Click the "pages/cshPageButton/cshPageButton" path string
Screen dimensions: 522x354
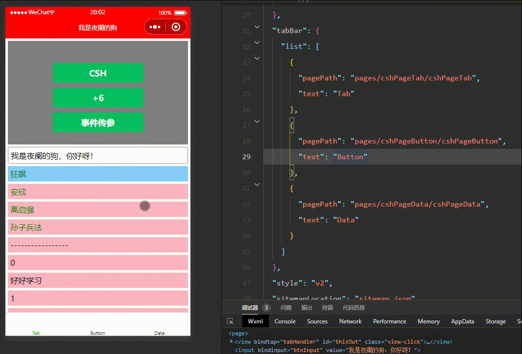click(426, 141)
